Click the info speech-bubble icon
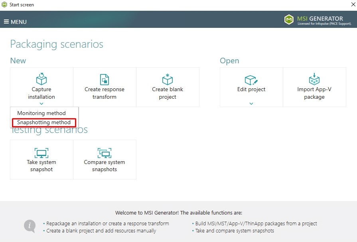Image resolution: width=357 pixels, height=242 pixels. pyautogui.click(x=30, y=226)
